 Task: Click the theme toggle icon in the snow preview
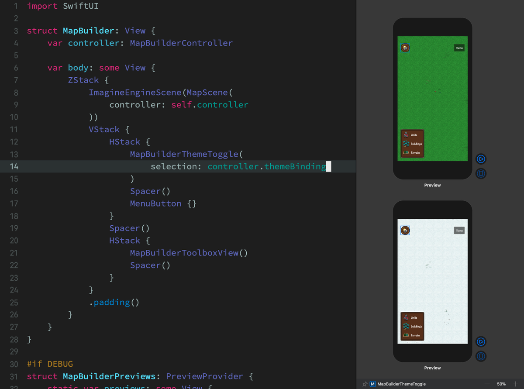405,230
